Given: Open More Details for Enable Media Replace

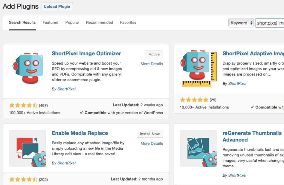Looking at the screenshot, I should 152,143.
